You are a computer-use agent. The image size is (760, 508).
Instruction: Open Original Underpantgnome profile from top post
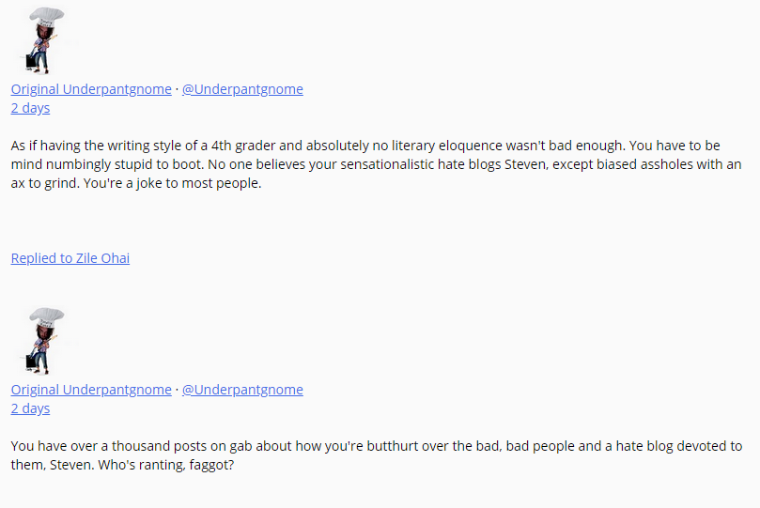(x=91, y=89)
